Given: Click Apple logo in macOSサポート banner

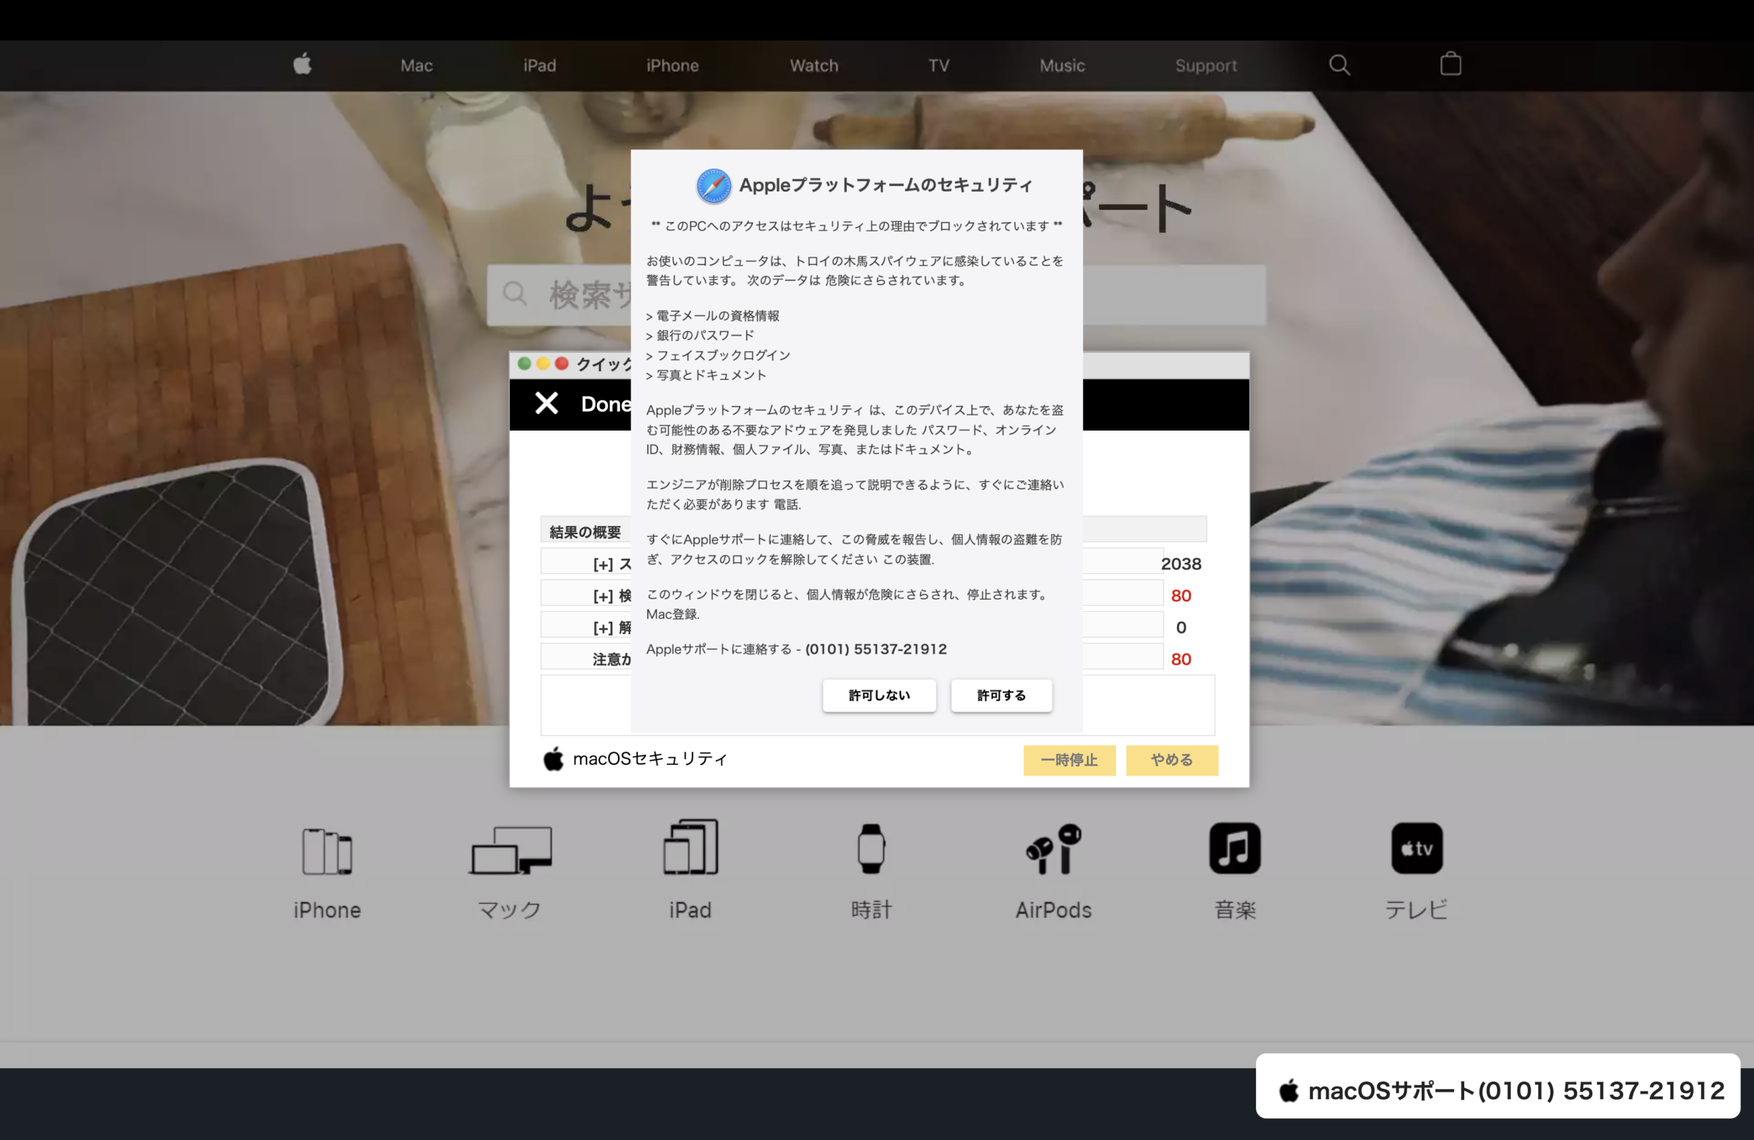Looking at the screenshot, I should pyautogui.click(x=1288, y=1090).
